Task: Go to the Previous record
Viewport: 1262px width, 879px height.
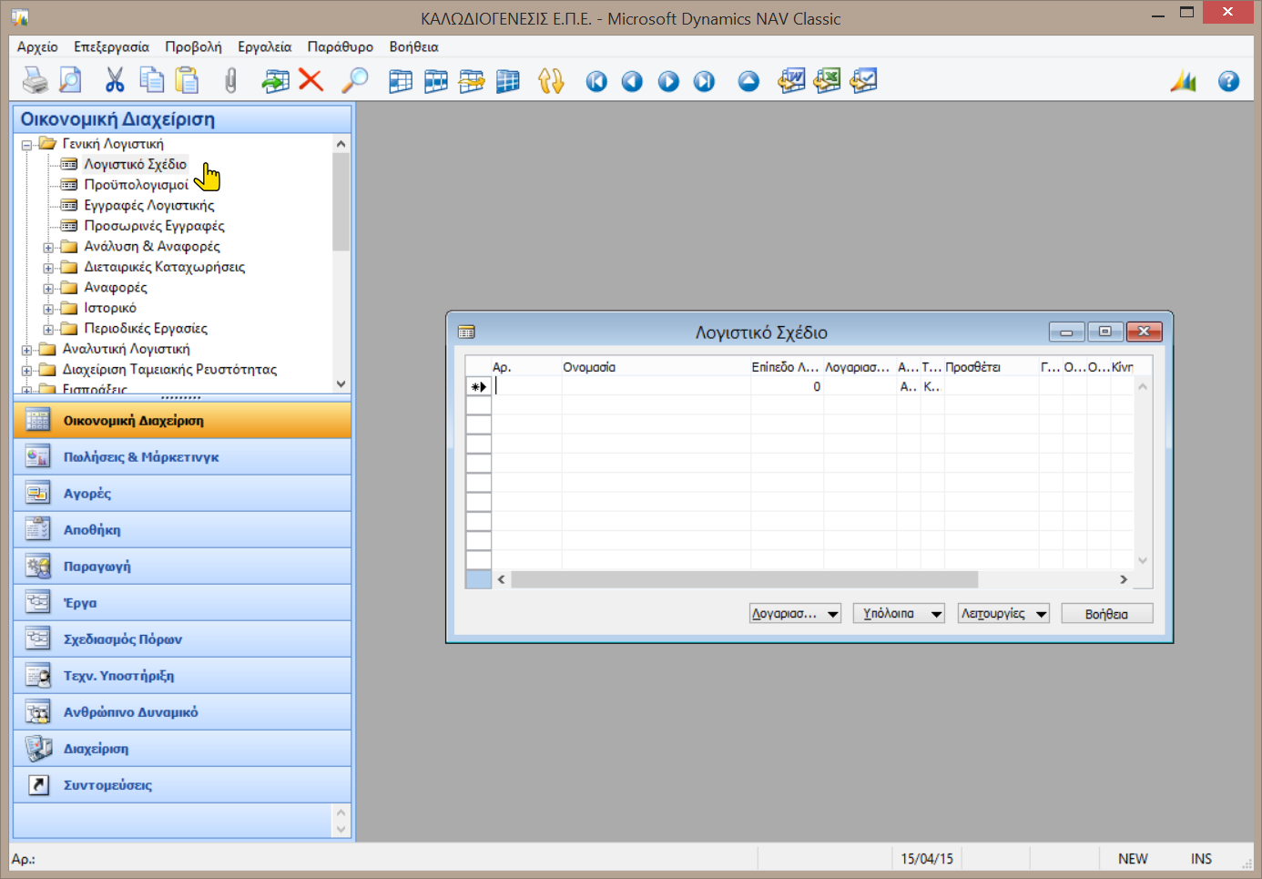Action: (x=632, y=82)
